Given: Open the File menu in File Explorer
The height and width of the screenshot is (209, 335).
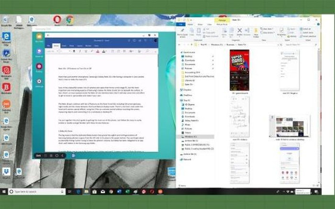Looking at the screenshot, I should (181, 23).
